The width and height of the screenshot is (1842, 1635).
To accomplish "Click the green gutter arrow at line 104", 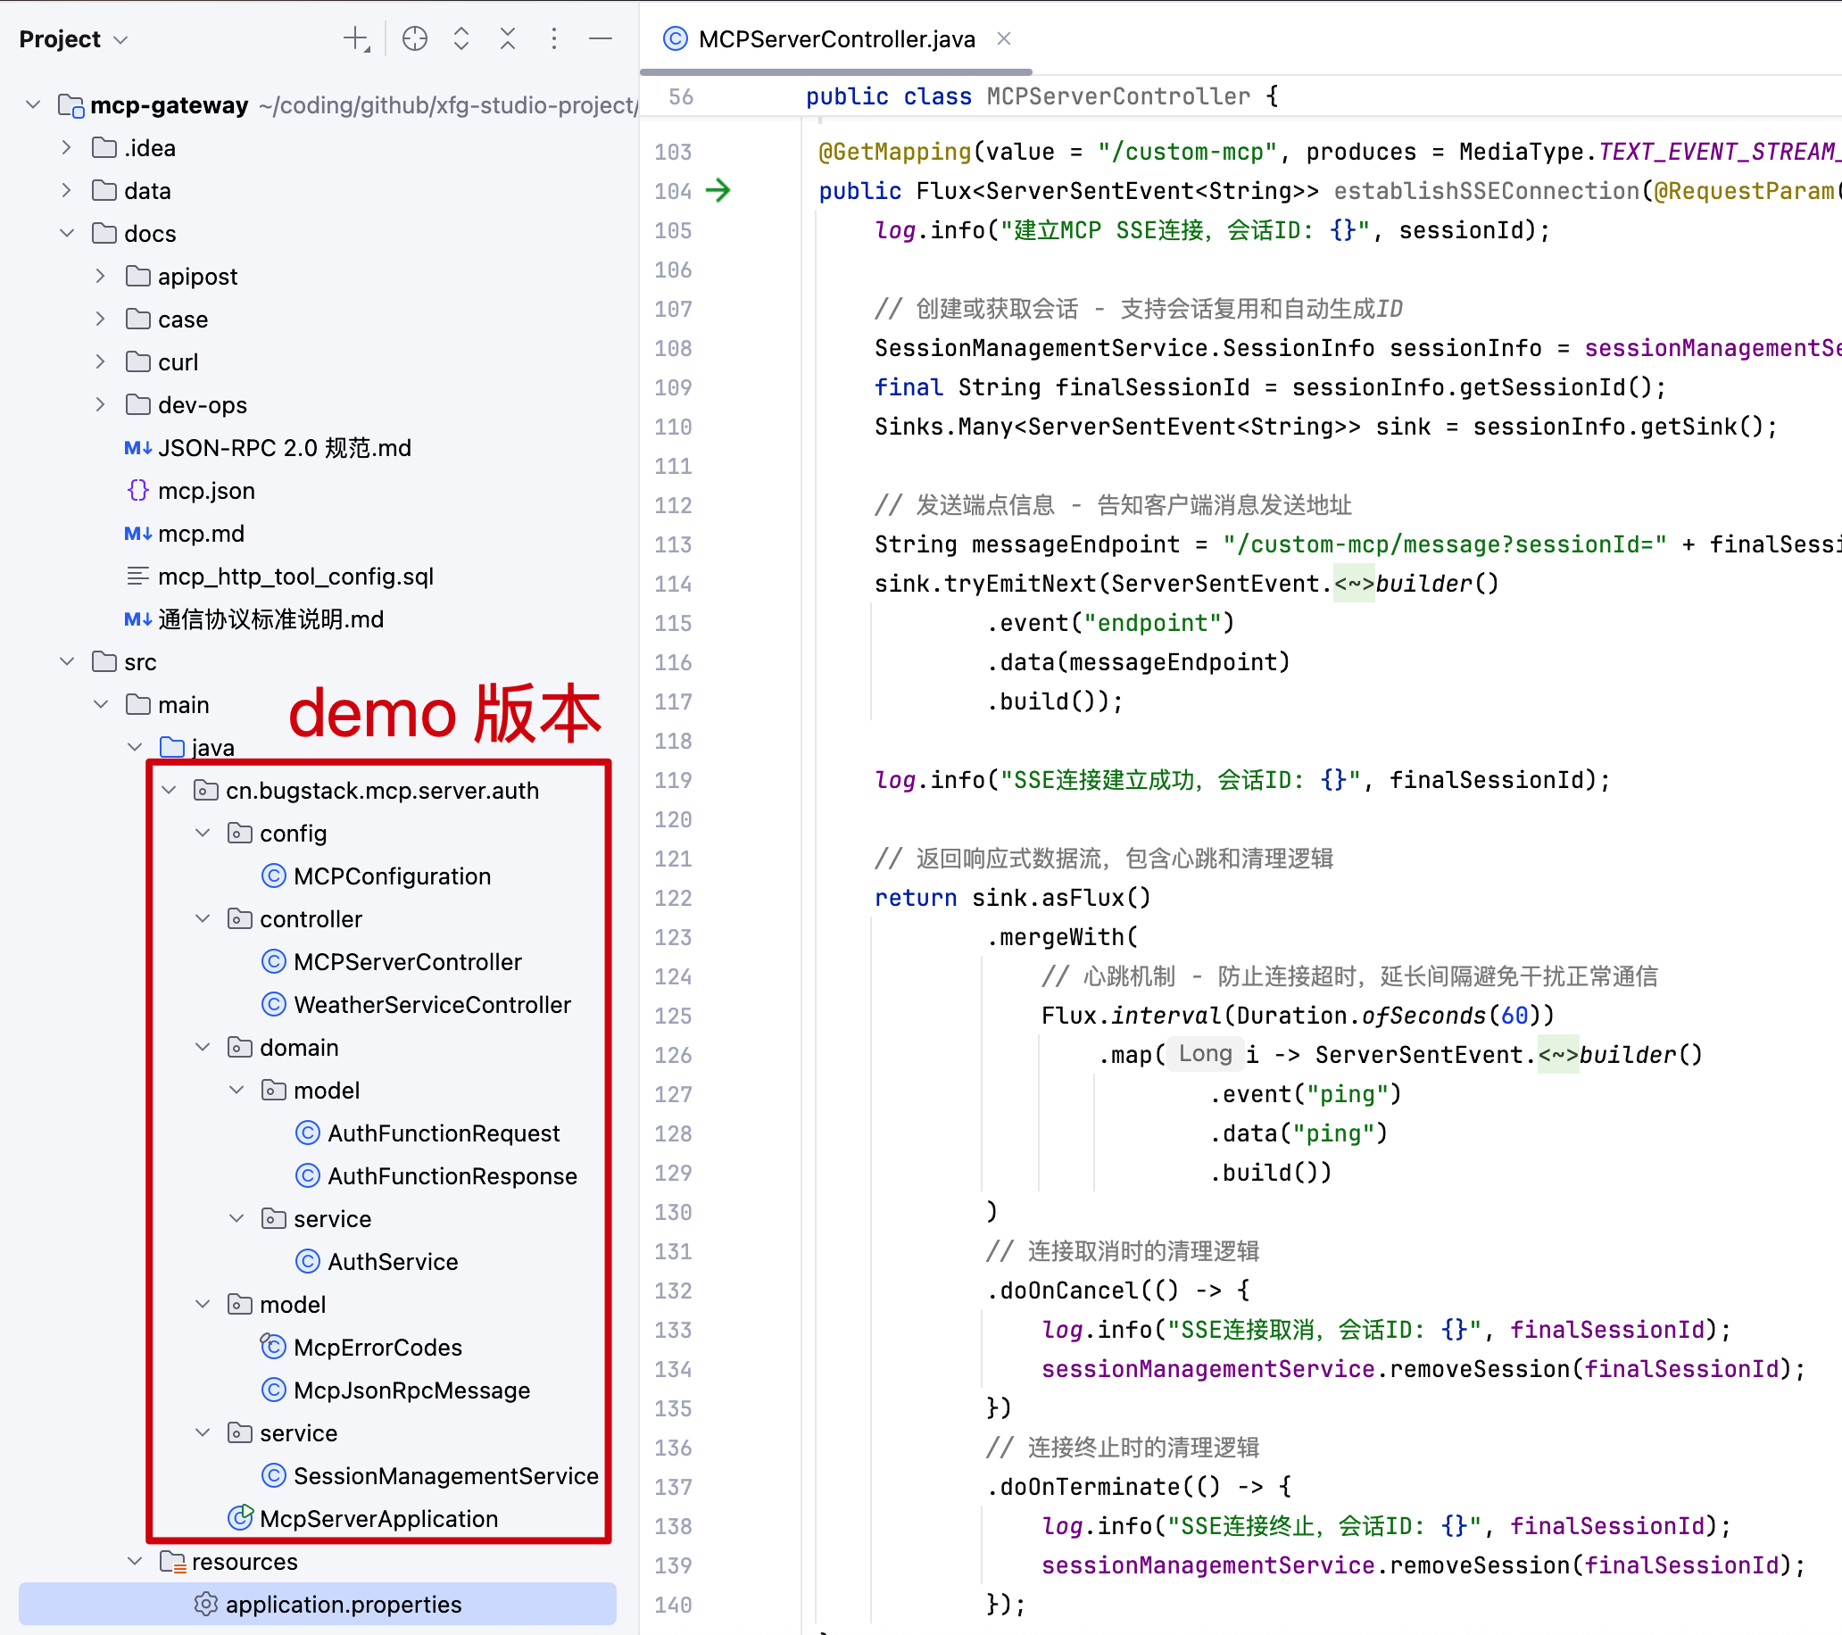I will pyautogui.click(x=718, y=190).
